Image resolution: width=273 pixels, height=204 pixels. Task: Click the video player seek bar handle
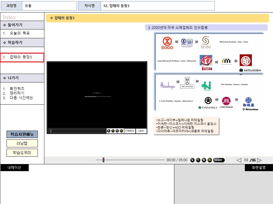pos(51,131)
